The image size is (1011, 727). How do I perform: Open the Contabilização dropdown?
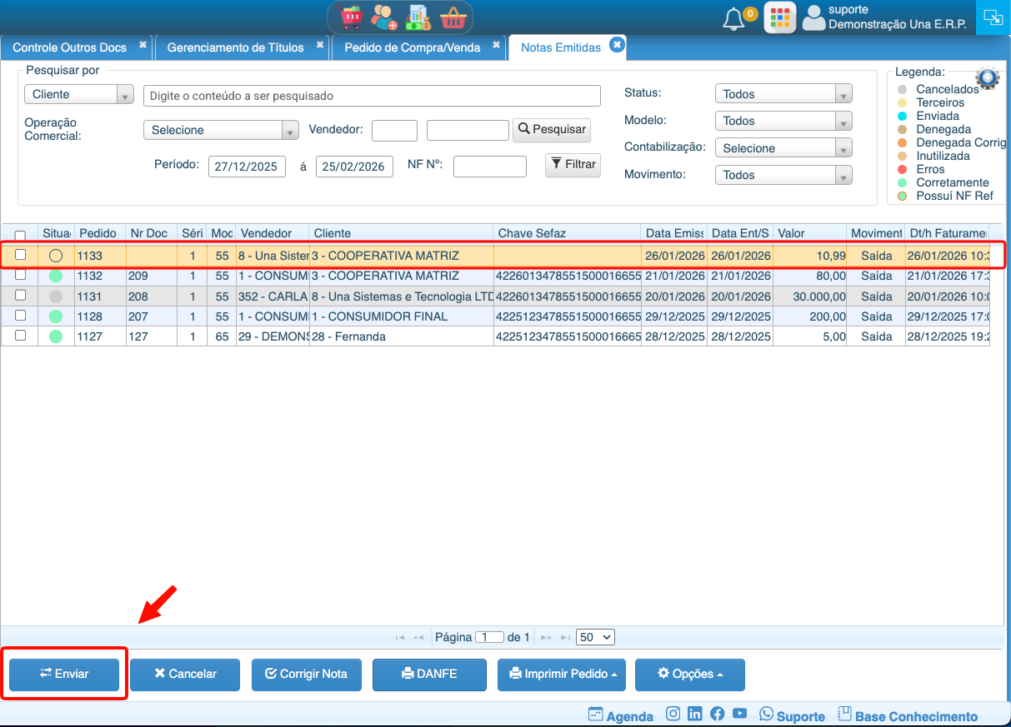tap(783, 148)
